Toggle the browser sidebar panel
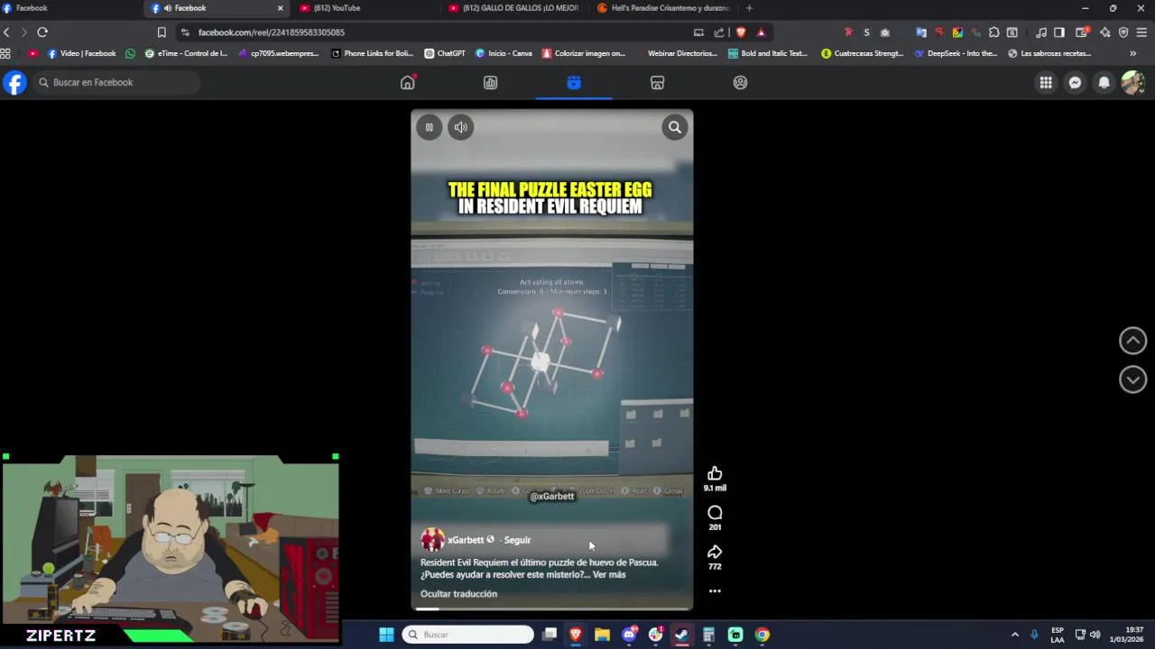This screenshot has width=1155, height=649. (1059, 32)
